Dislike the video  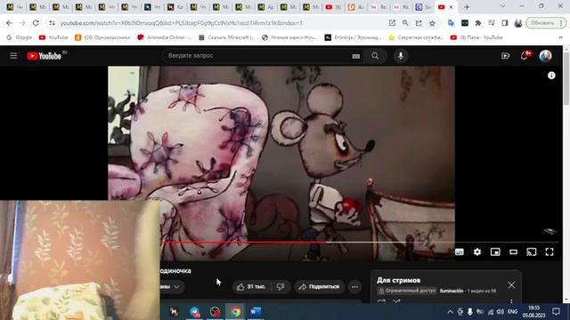(x=281, y=286)
